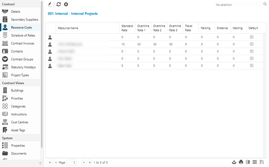269x167 pixels.
Task: Open the column chooser icon
Action: click(x=248, y=162)
